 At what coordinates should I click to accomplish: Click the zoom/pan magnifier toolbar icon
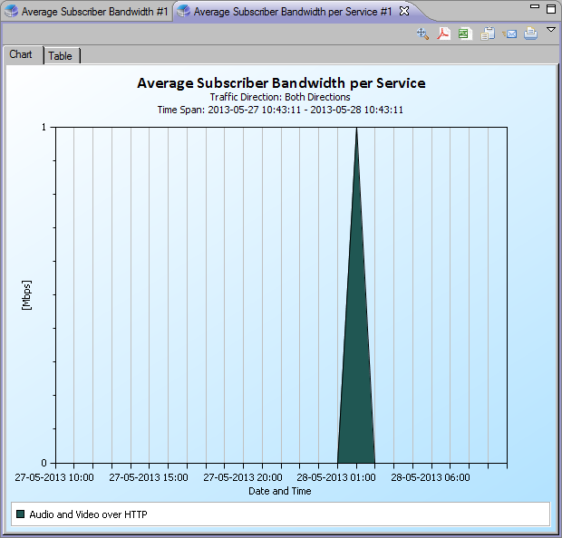point(423,34)
